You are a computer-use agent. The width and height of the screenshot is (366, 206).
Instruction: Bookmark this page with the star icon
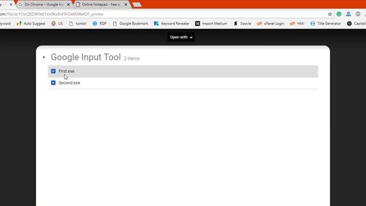click(330, 14)
